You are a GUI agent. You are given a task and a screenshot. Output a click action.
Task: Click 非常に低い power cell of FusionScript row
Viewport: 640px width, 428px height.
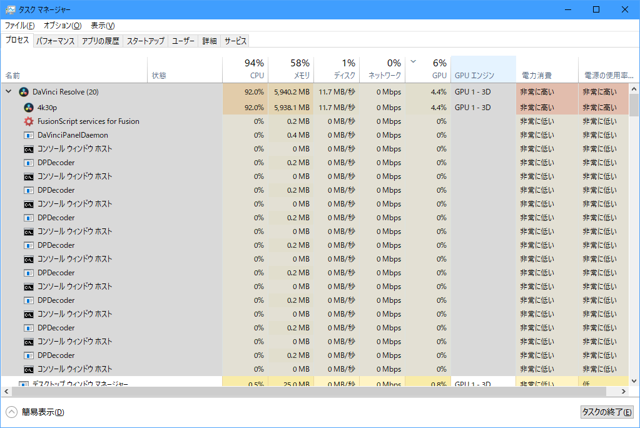click(x=547, y=121)
